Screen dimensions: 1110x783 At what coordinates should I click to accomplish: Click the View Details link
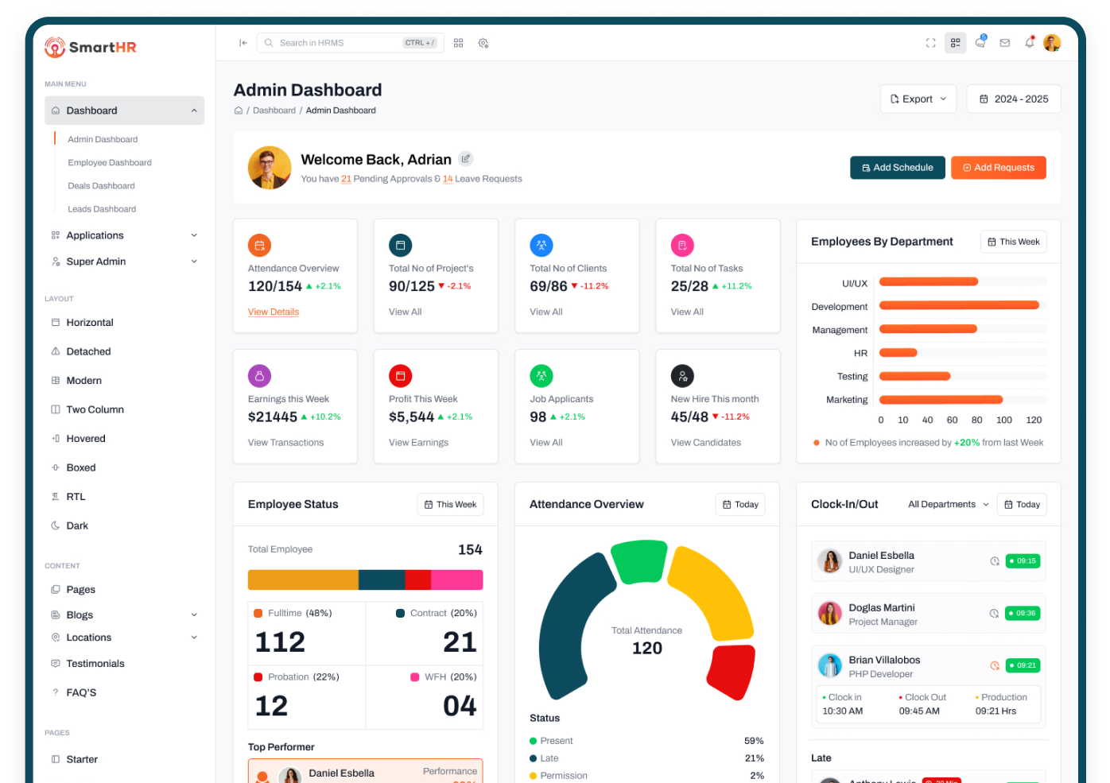[274, 312]
